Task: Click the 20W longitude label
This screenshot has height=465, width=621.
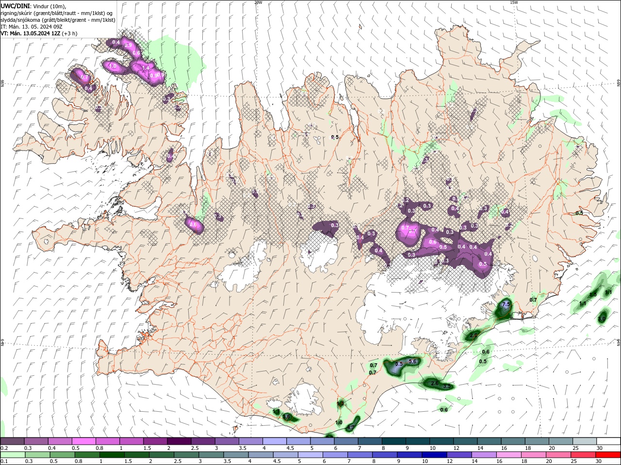Action: point(259,2)
